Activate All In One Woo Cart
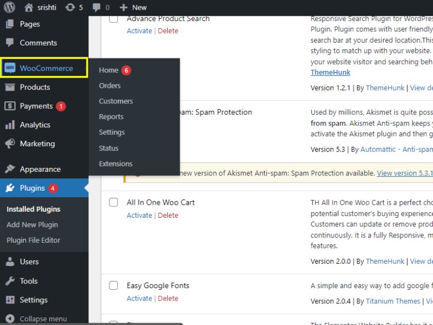Screen dimensions: 433x325 click(x=139, y=215)
